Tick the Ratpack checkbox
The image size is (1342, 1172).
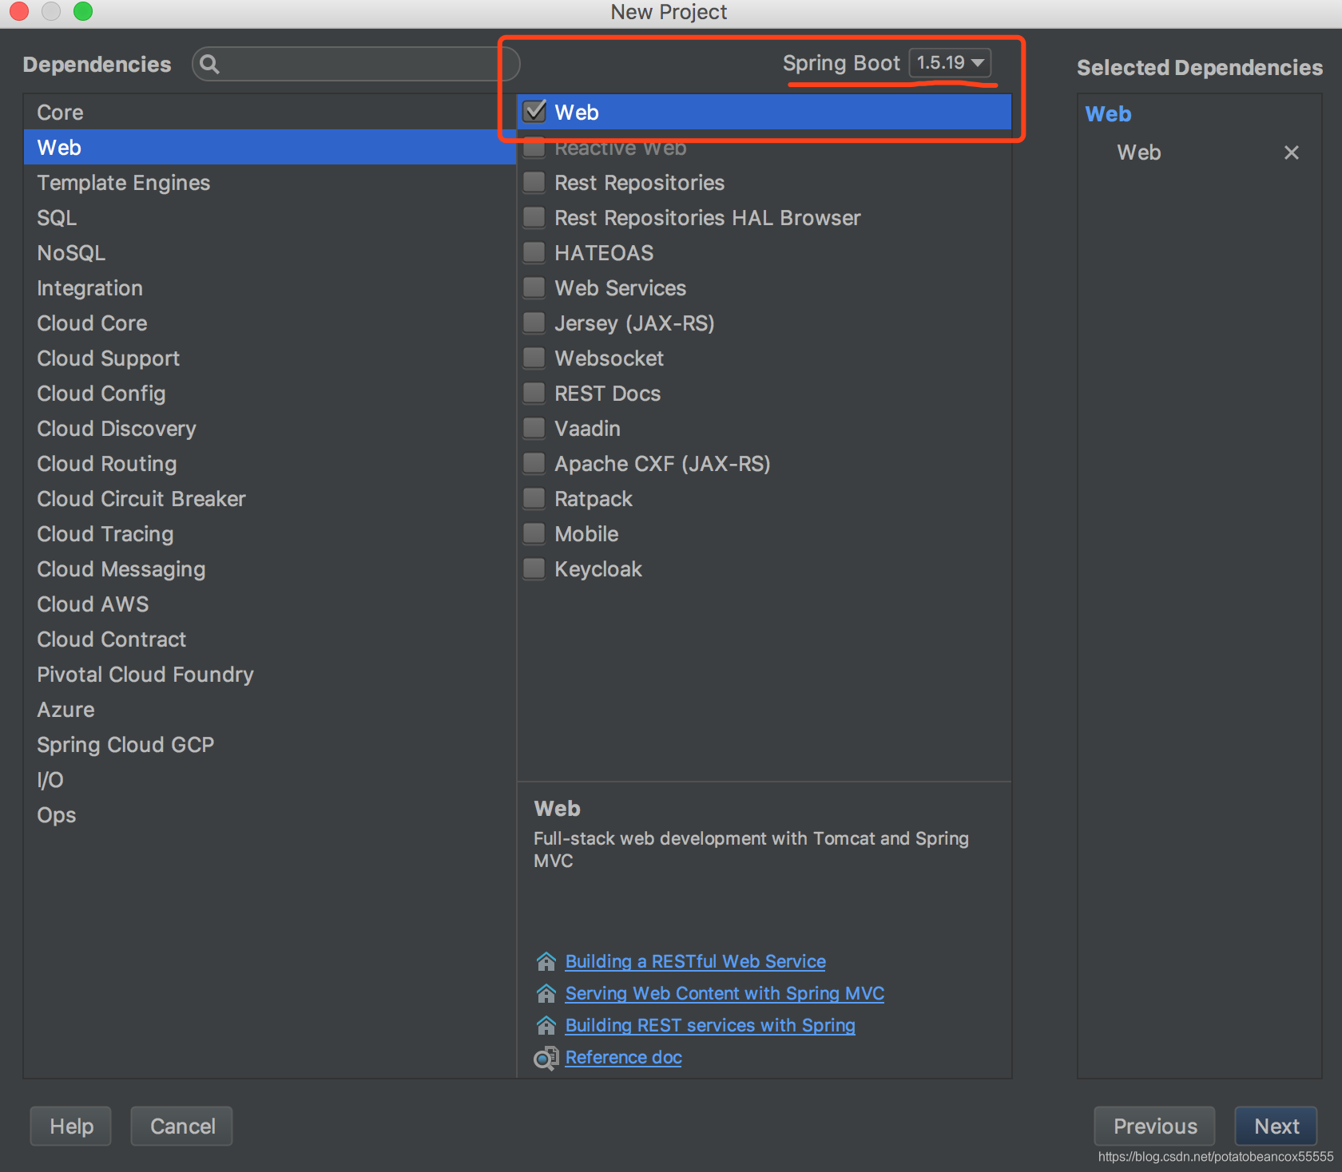(534, 498)
